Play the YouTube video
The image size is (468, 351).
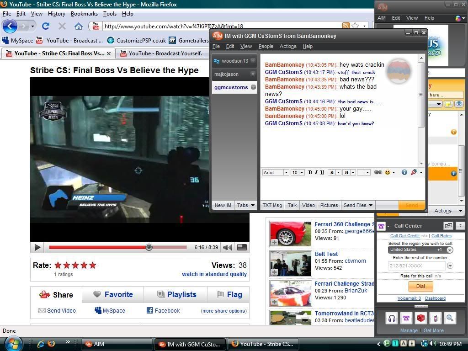(37, 247)
